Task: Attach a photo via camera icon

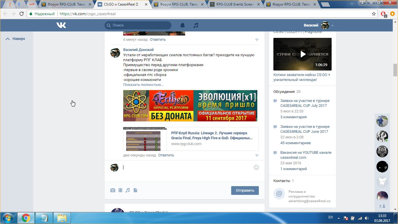Action: point(113,190)
